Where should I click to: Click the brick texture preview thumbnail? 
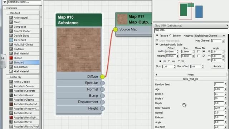click(x=79, y=50)
